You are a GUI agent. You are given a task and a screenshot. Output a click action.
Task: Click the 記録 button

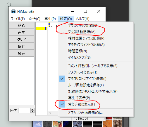pos(22,26)
